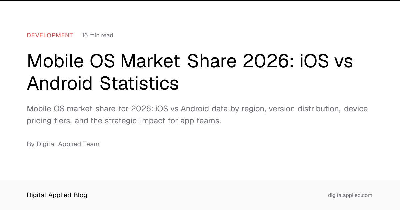Visit the digitalapplied.com link in the footer
Image resolution: width=400 pixels, height=210 pixels.
(x=350, y=195)
